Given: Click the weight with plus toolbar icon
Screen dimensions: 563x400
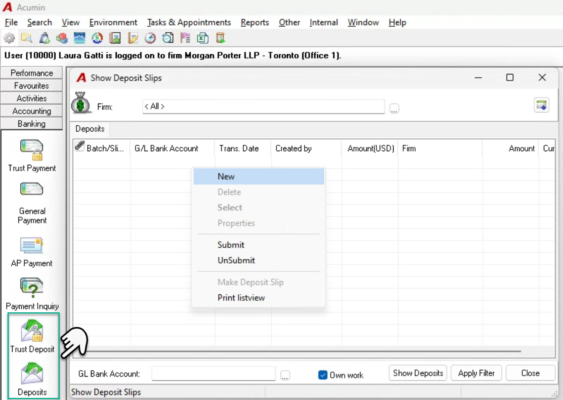Looking at the screenshot, I should click(x=44, y=38).
